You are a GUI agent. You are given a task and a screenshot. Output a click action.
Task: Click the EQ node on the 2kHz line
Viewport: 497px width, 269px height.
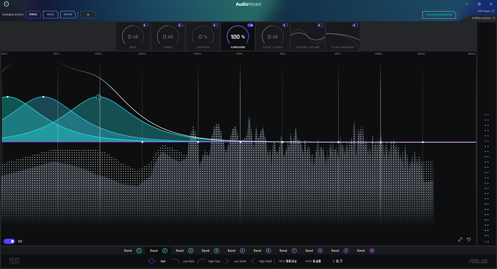click(282, 142)
